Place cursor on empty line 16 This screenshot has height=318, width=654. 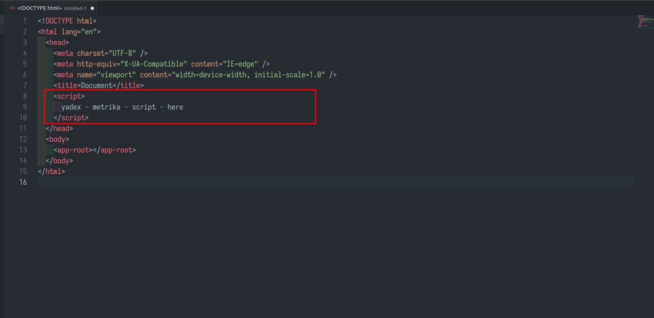(x=336, y=182)
